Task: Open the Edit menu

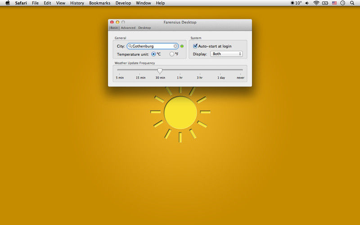Action: coord(47,3)
